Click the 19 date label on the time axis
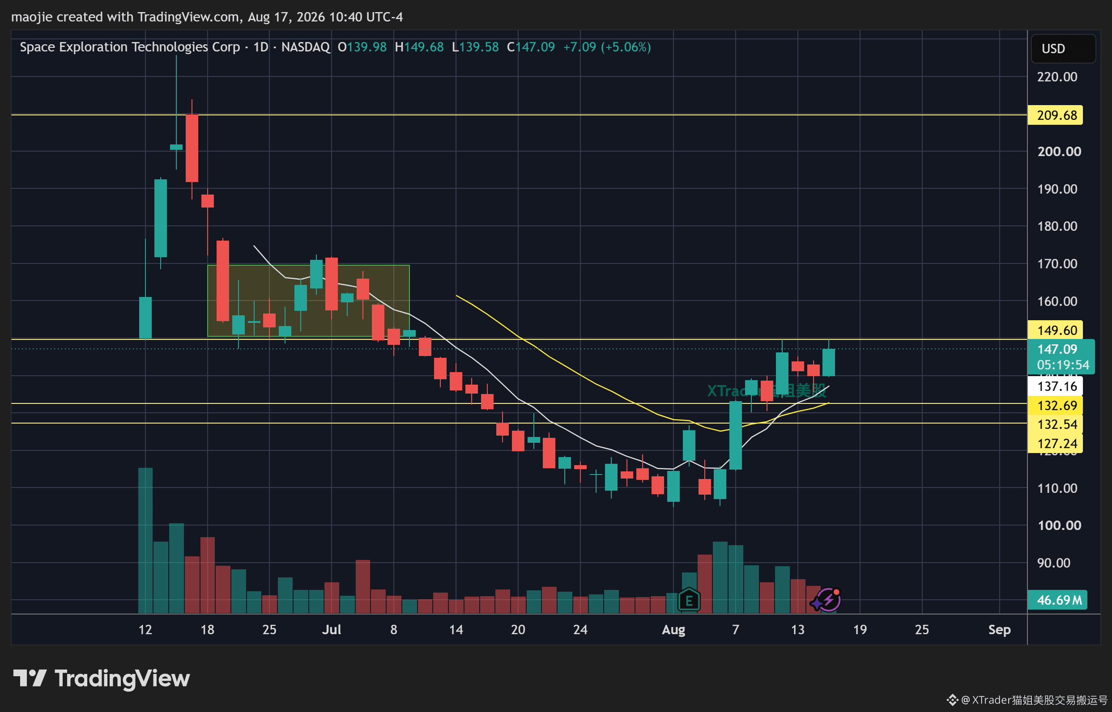This screenshot has height=712, width=1112. 860,630
